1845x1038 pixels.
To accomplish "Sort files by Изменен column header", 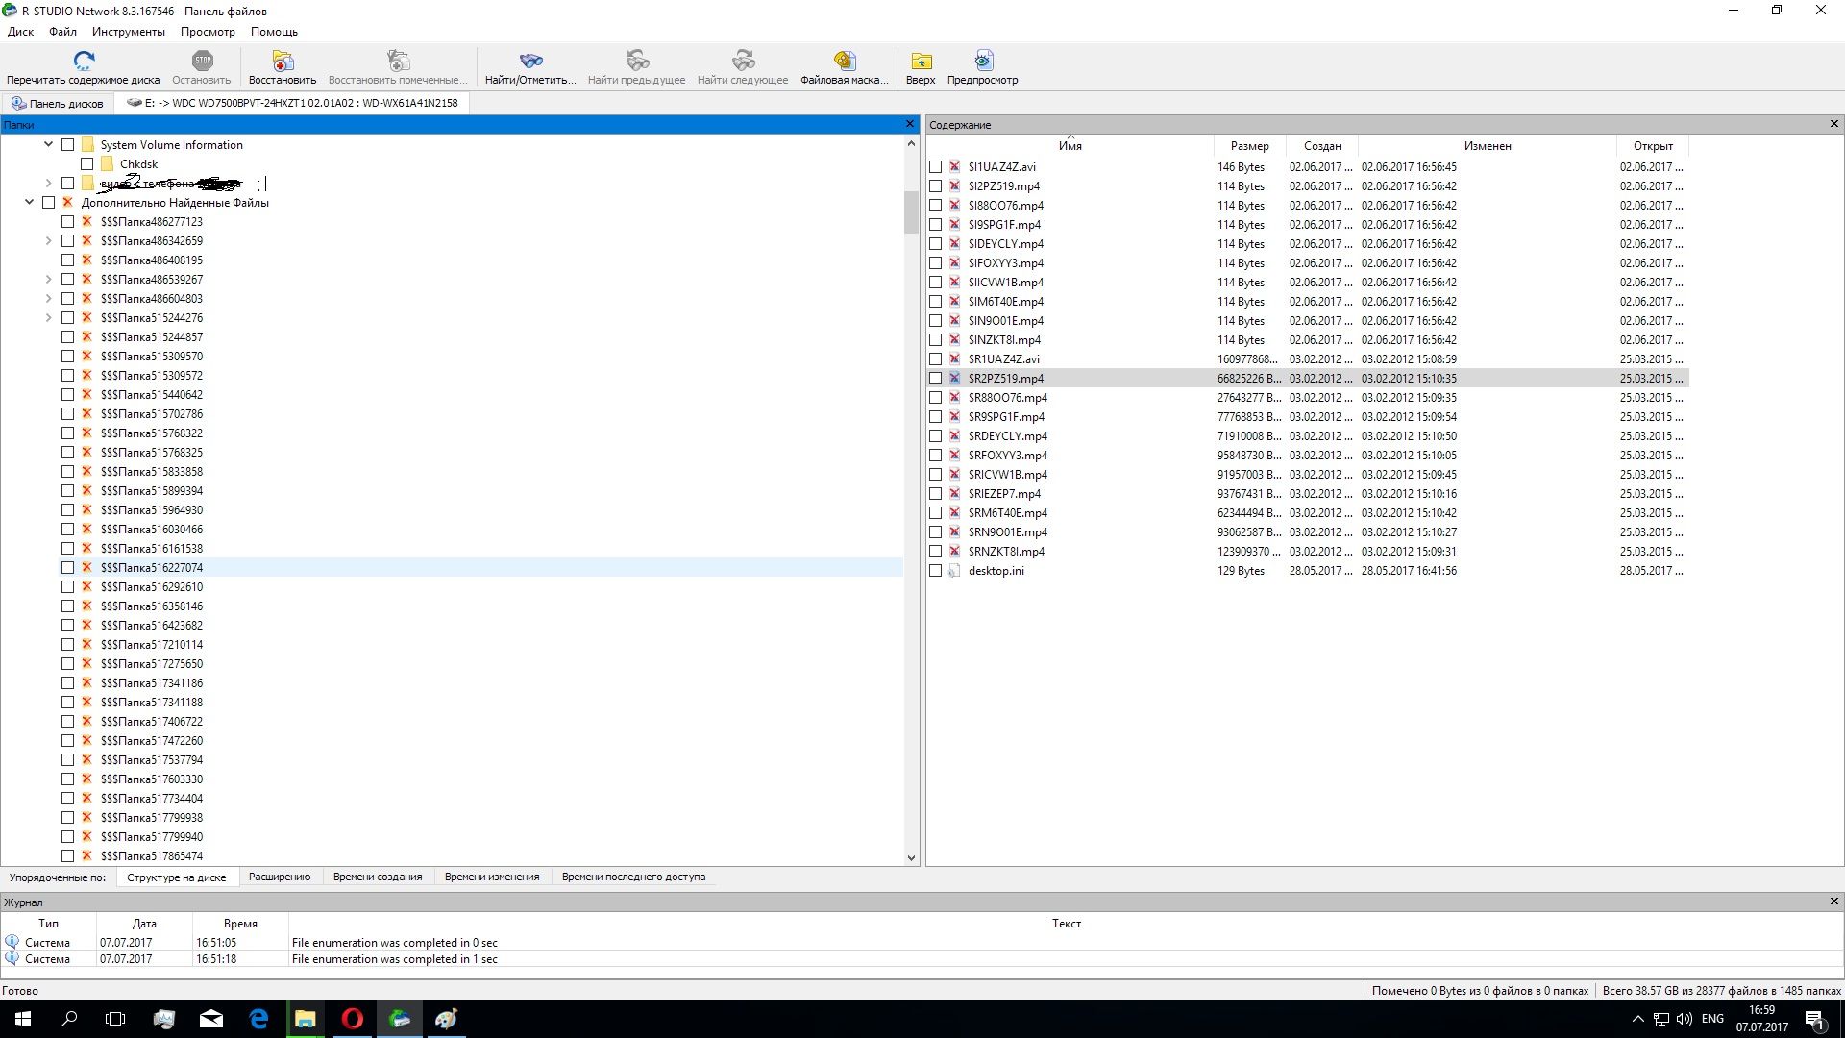I will [x=1488, y=146].
